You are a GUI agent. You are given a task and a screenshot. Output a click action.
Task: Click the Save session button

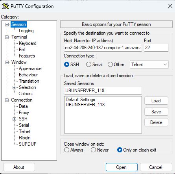(x=156, y=112)
